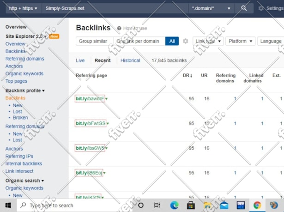Open the http + https protocol dropdown
The height and width of the screenshot is (212, 284).
[23, 8]
